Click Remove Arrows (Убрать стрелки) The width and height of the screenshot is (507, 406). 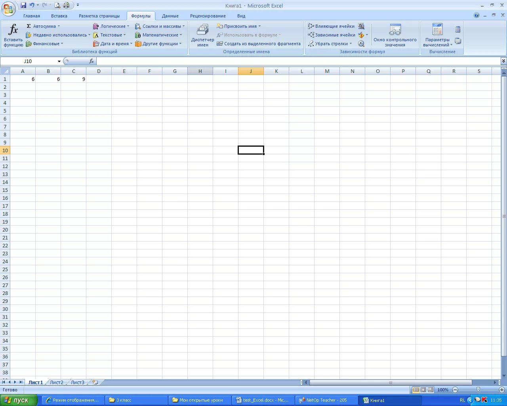point(330,44)
